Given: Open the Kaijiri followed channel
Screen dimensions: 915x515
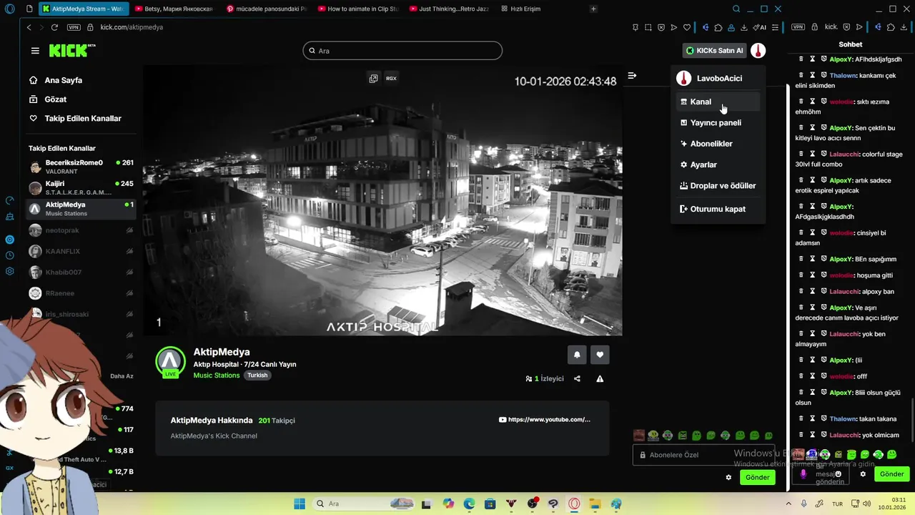Looking at the screenshot, I should (x=81, y=188).
